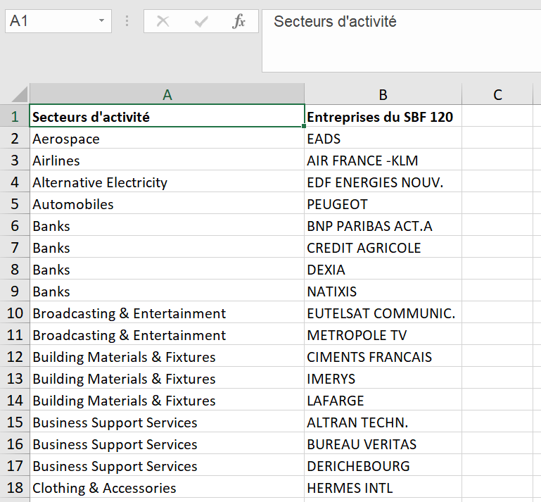Click the Insert Function fx icon
The image size is (541, 502).
point(239,22)
